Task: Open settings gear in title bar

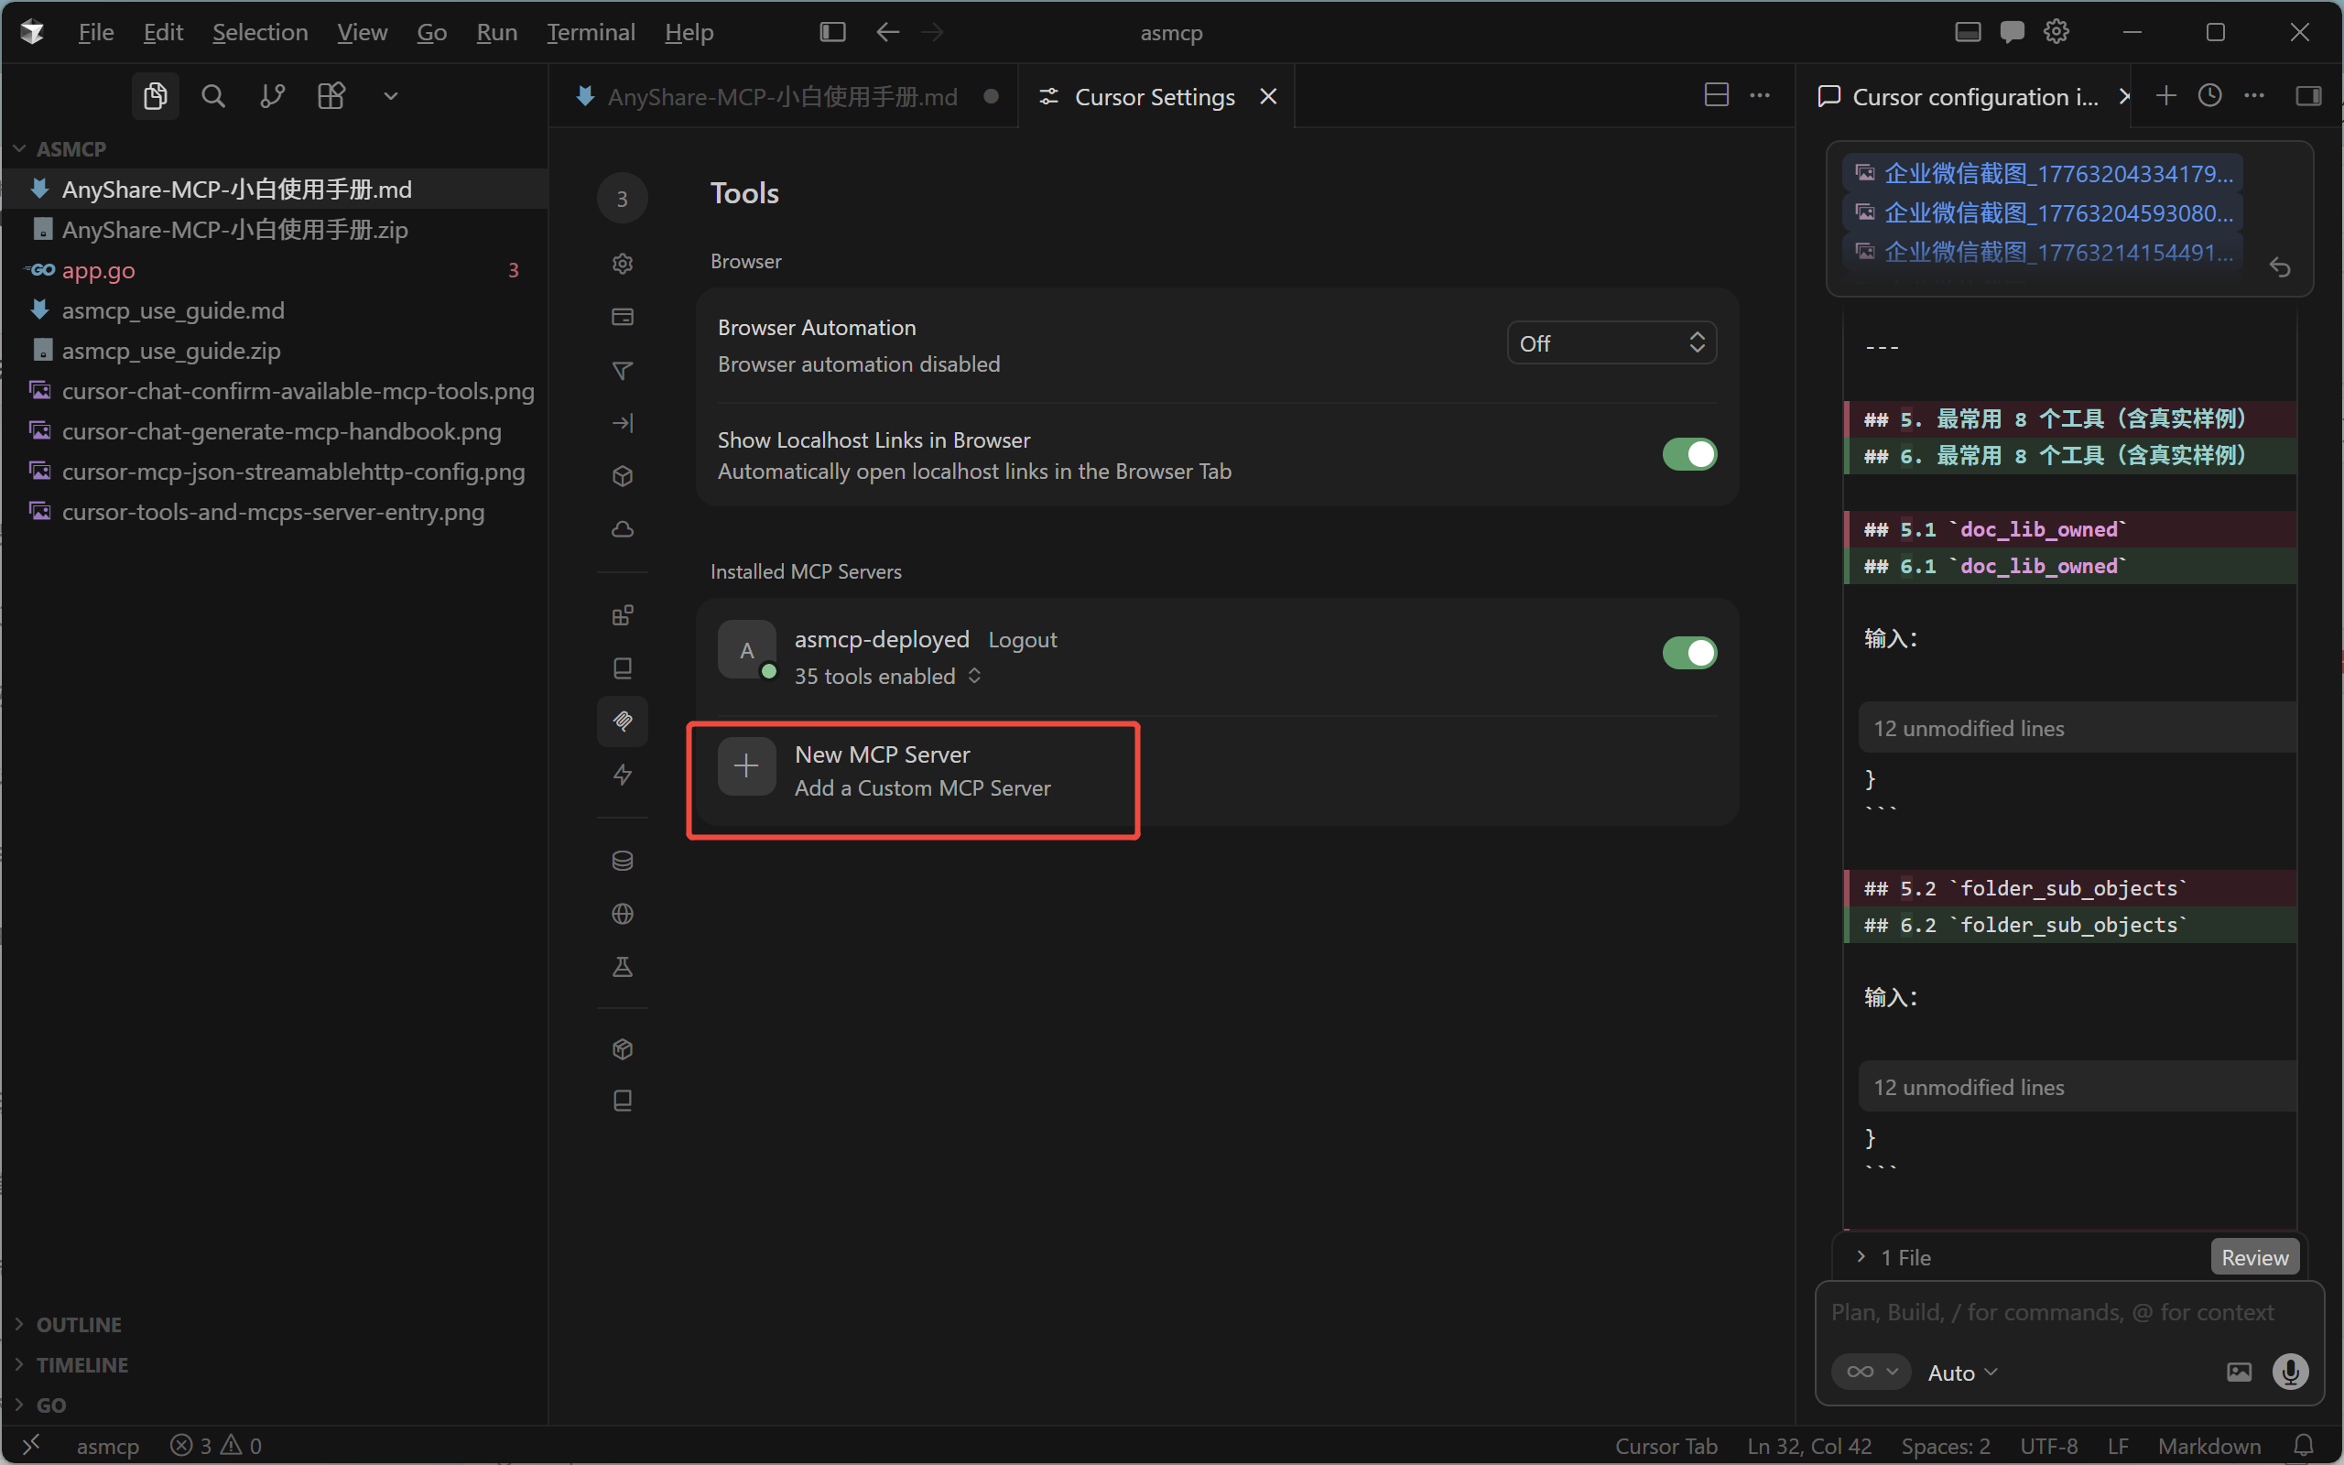Action: pyautogui.click(x=2056, y=32)
